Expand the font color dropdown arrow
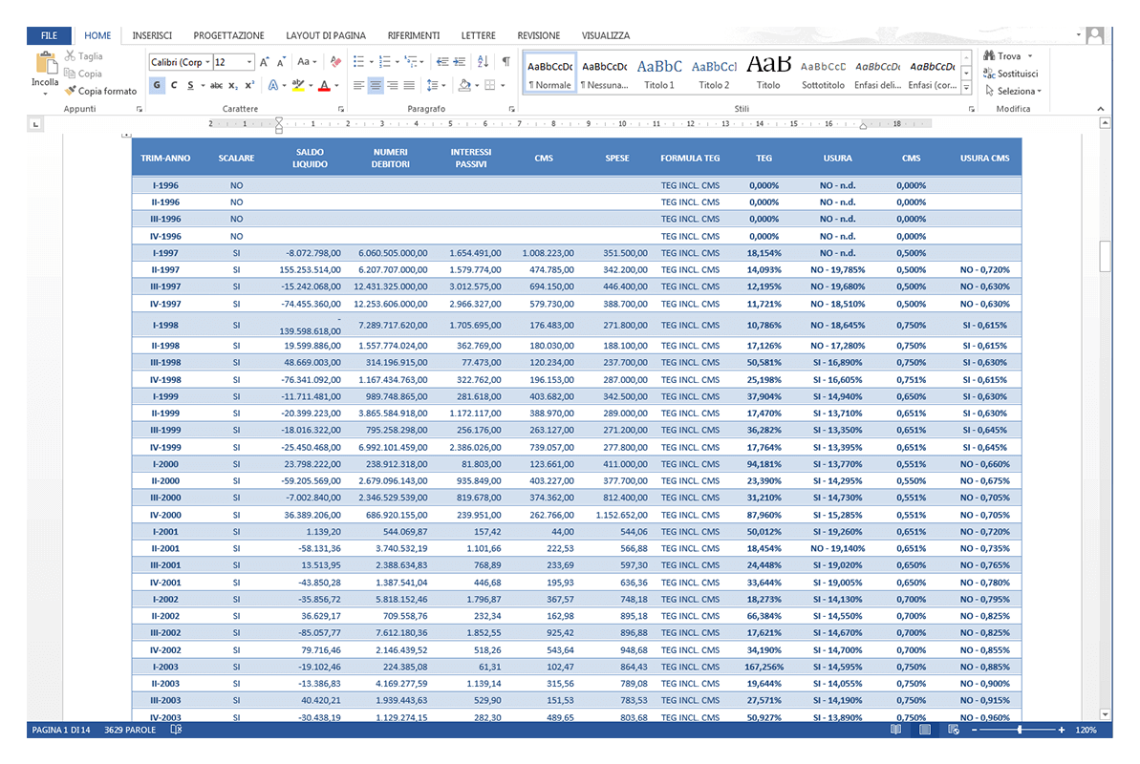Screen dimensions: 1140x764 coord(336,86)
